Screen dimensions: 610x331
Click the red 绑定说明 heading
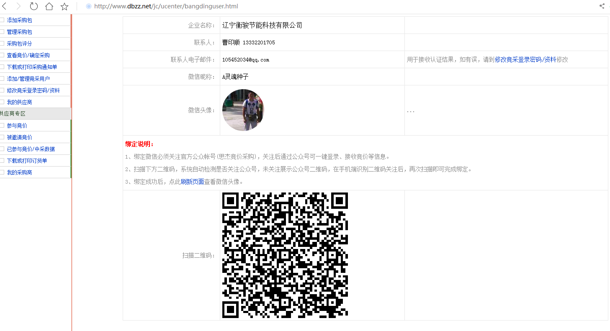[x=139, y=144]
